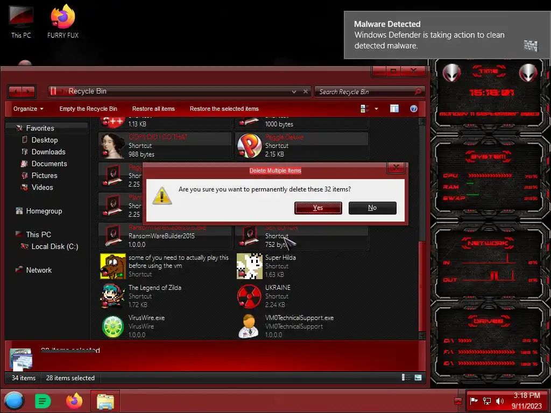Viewport: 551px width, 413px height.
Task: Open the network tray icon
Action: pyautogui.click(x=487, y=401)
